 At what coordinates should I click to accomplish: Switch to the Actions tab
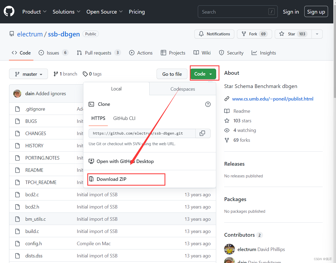tap(141, 53)
